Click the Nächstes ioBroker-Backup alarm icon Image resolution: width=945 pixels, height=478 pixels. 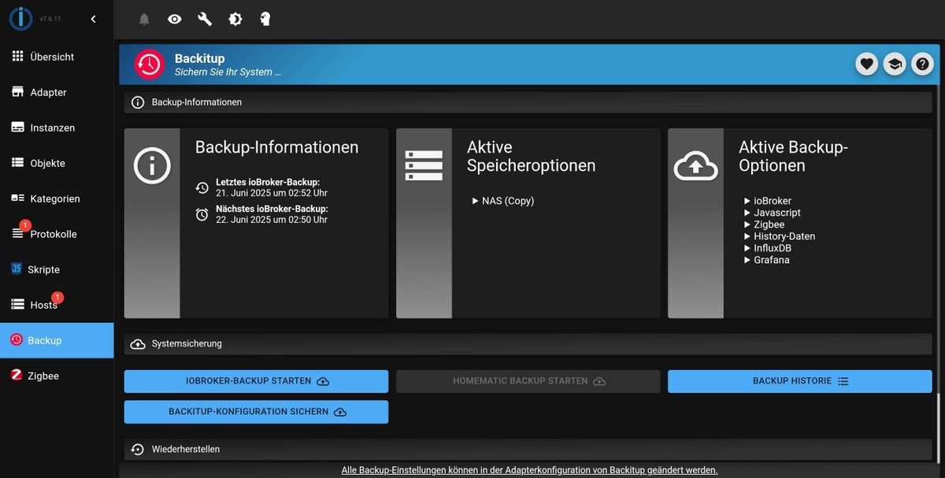pos(202,214)
